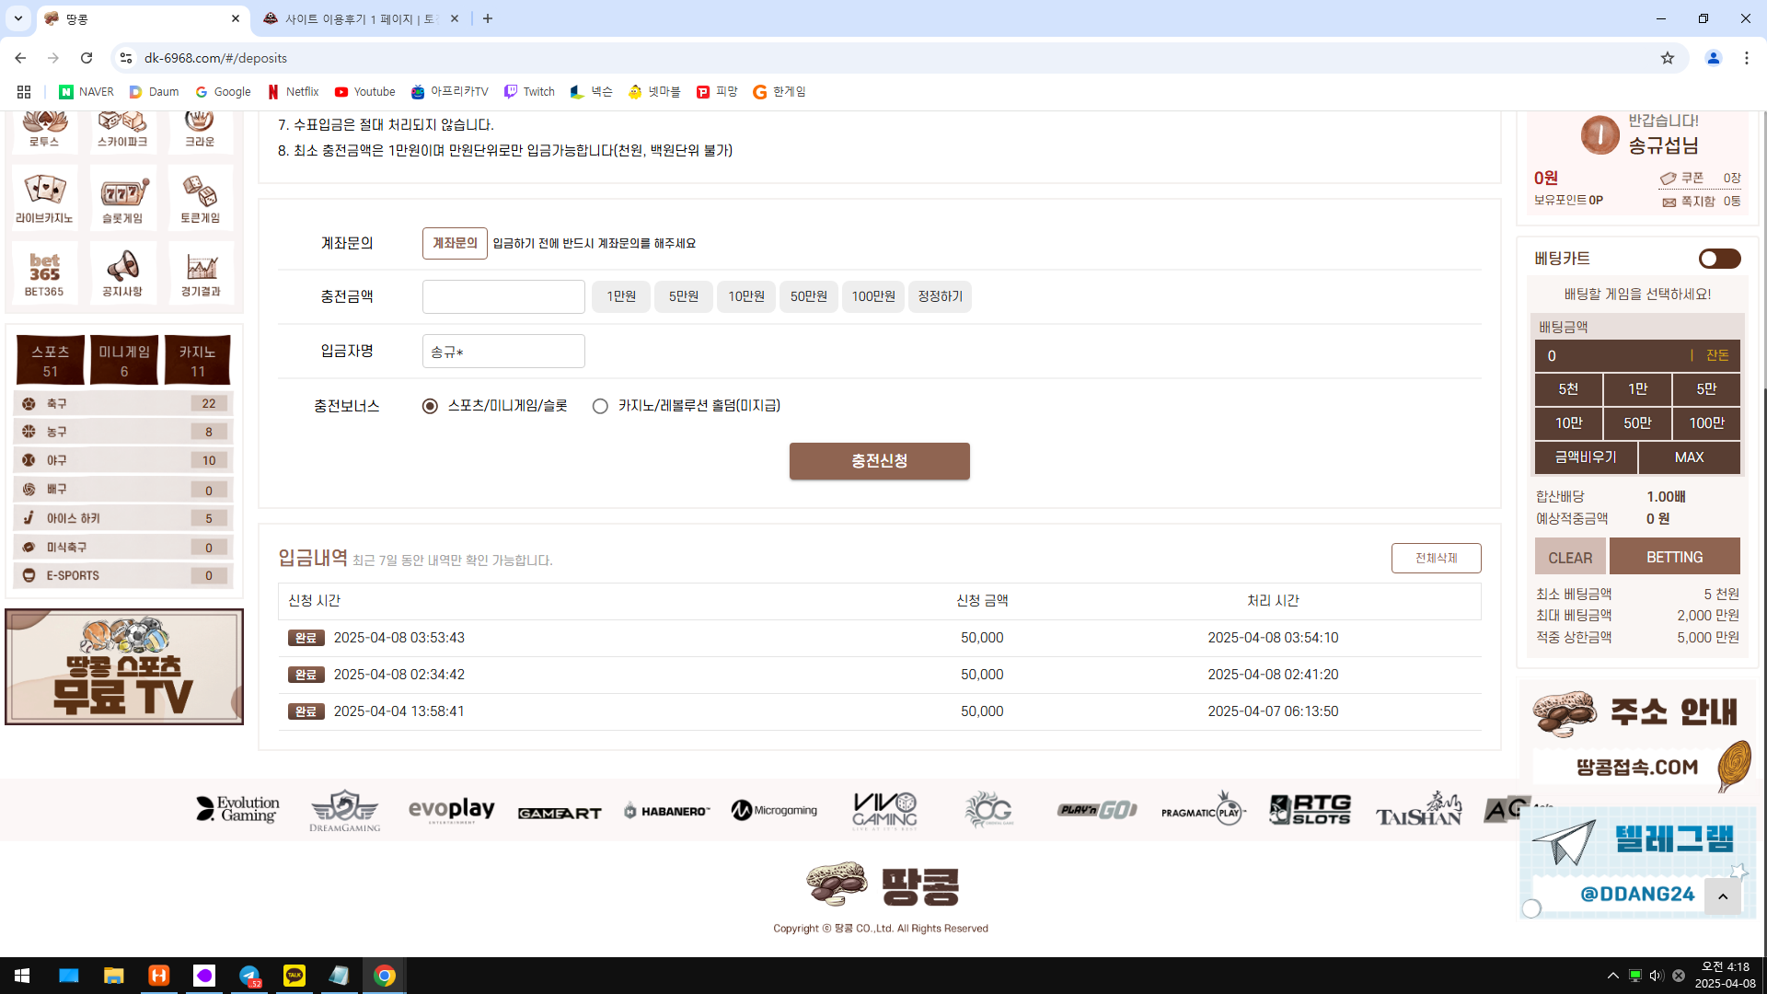Open the 주소 안내 banner

point(1638,736)
